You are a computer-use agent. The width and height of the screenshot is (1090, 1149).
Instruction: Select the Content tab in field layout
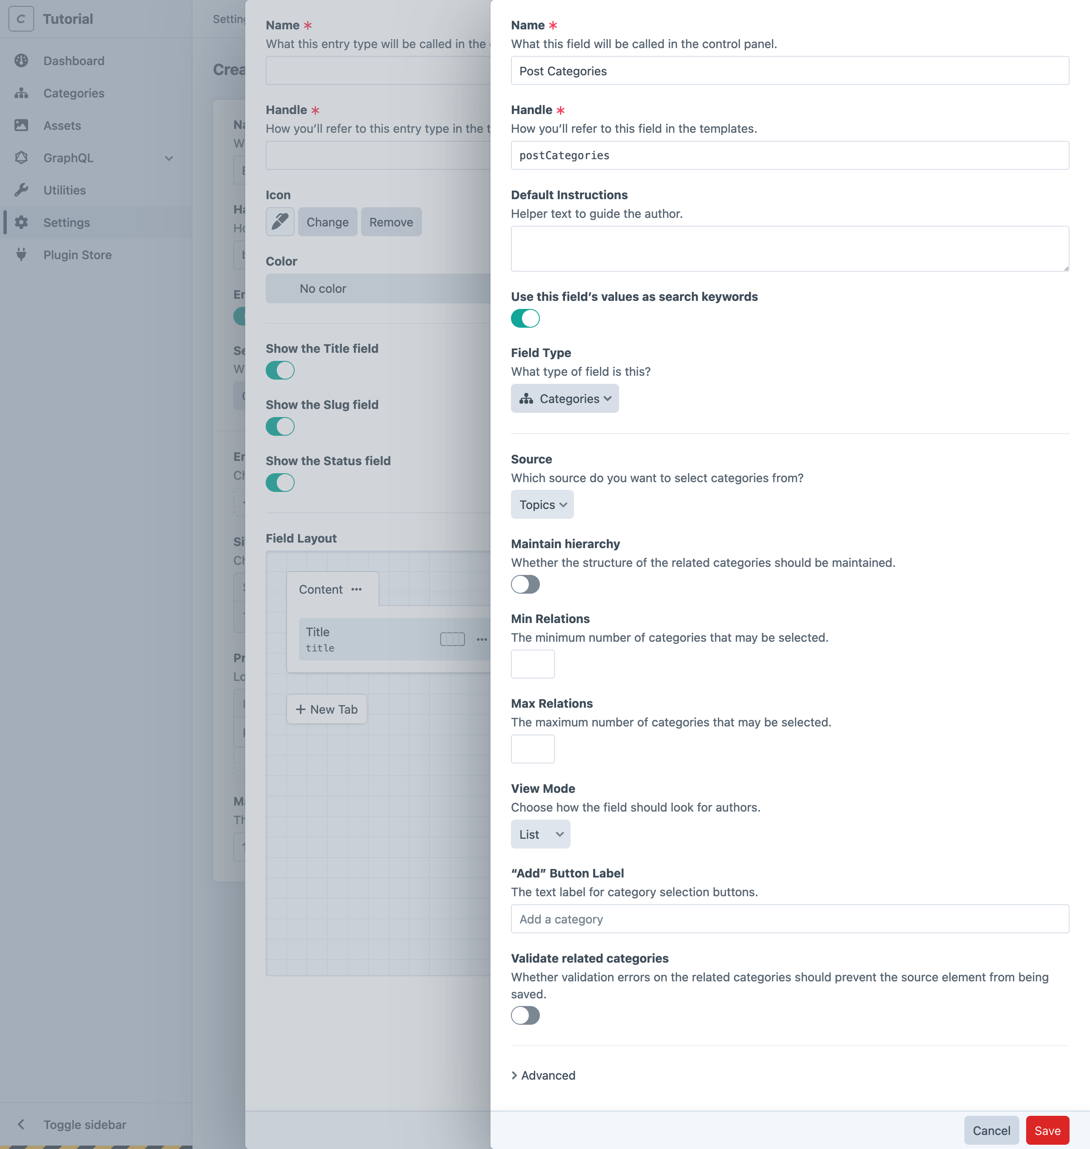pyautogui.click(x=320, y=589)
